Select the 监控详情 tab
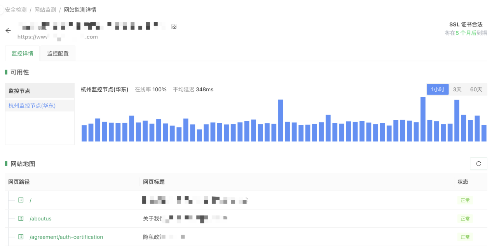 coord(23,54)
